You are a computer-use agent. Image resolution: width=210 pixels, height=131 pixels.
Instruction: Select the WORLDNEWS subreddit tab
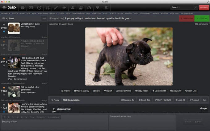42,14
